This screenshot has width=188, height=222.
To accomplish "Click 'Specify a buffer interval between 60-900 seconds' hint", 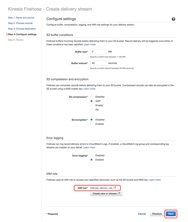I will point(112,68).
